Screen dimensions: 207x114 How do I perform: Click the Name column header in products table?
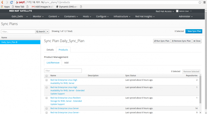(x=53, y=75)
